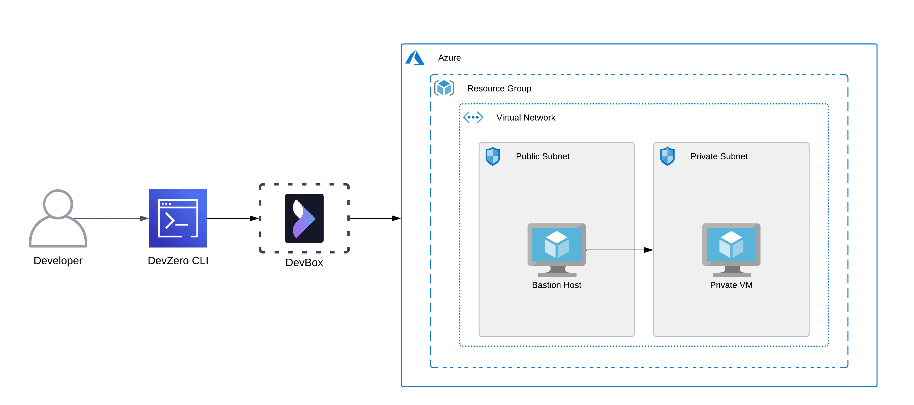Select the Resource Group cube icon
914x405 pixels.
coord(444,88)
